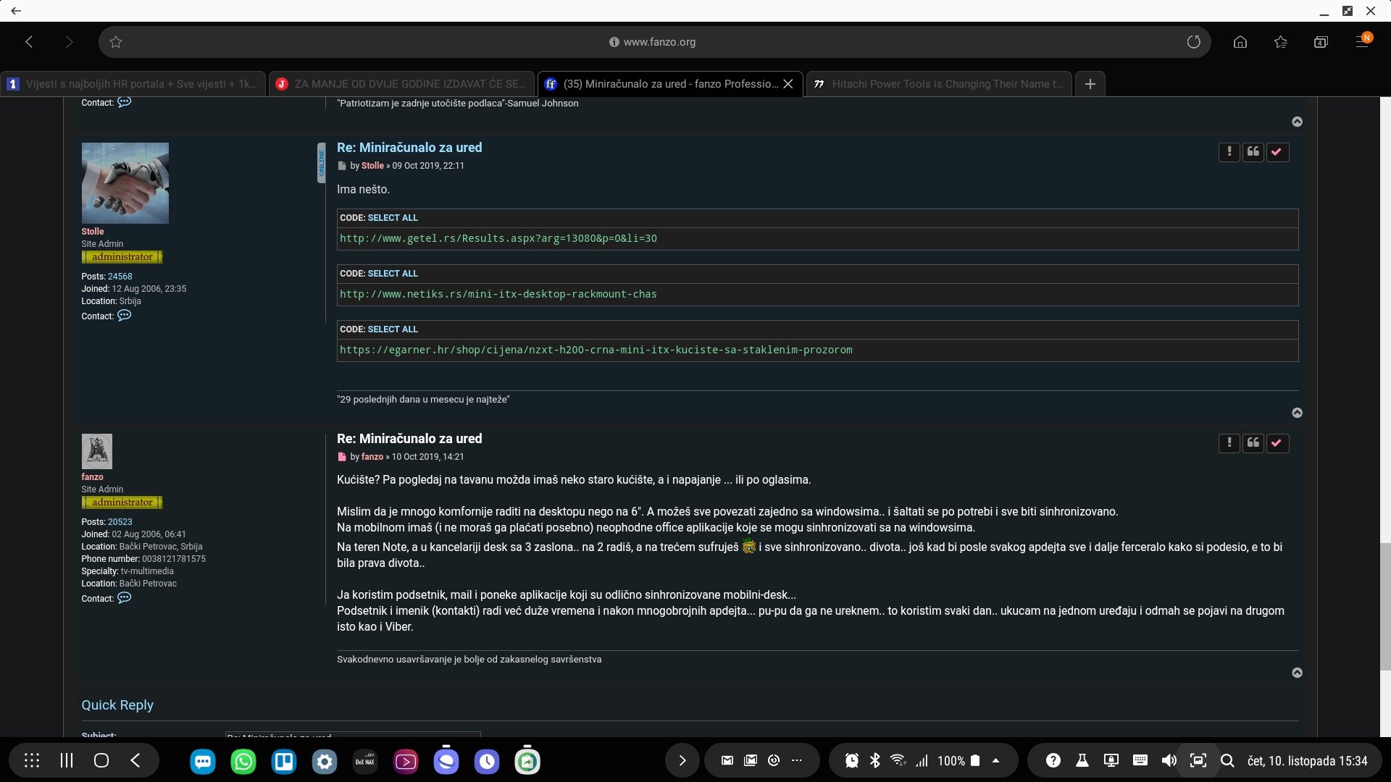
Task: Click the reload page icon in the address bar
Action: 1193,42
